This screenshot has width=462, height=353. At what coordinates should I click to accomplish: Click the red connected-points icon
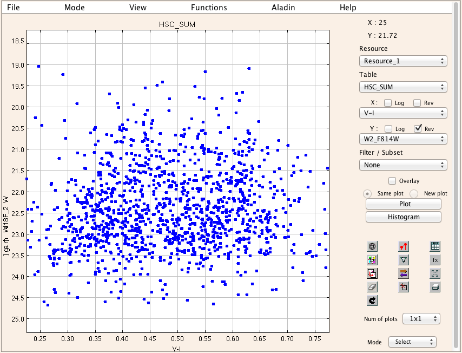pos(404,246)
